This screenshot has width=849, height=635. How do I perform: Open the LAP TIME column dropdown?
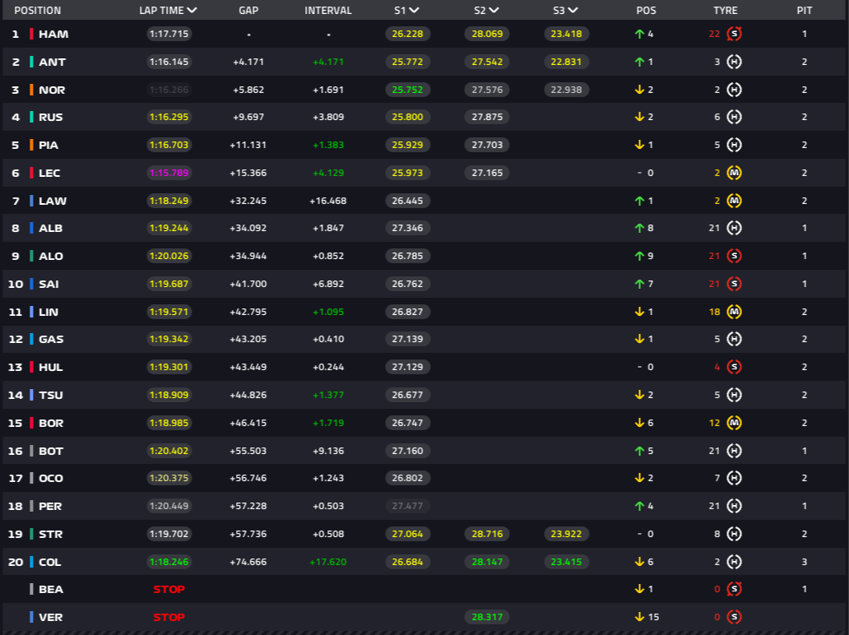[x=192, y=11]
